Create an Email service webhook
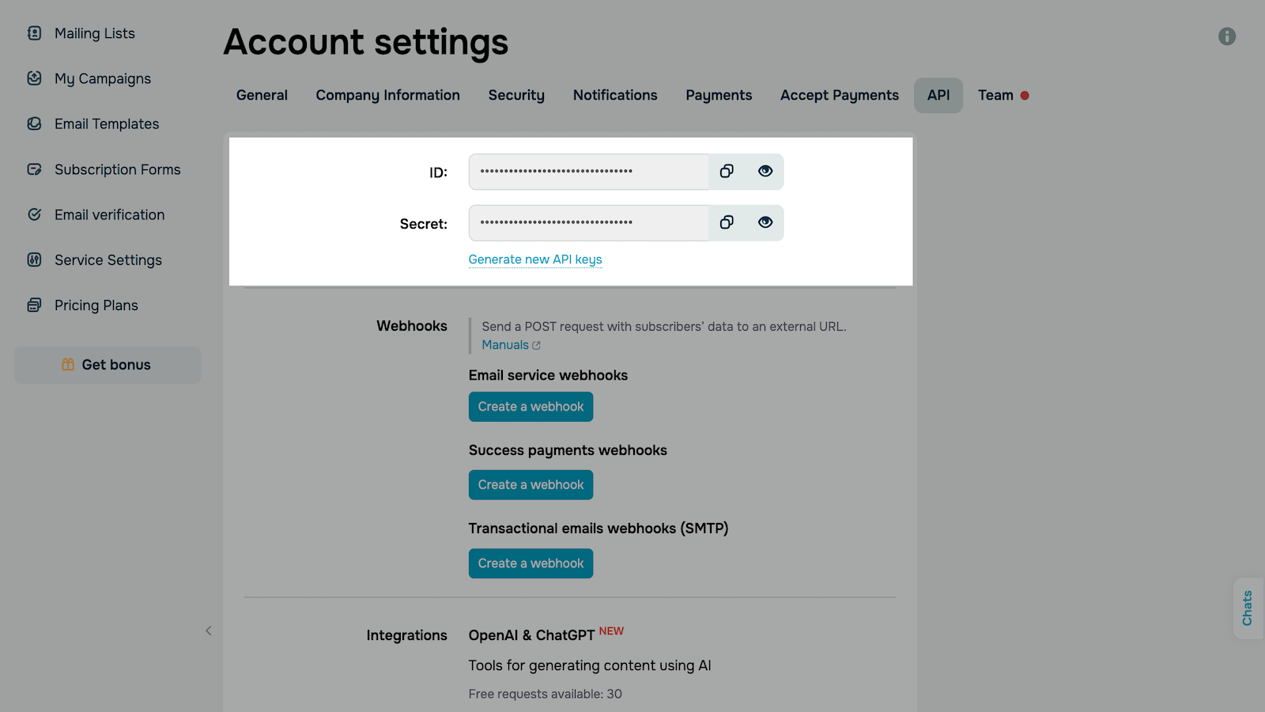The width and height of the screenshot is (1265, 712). 531,407
